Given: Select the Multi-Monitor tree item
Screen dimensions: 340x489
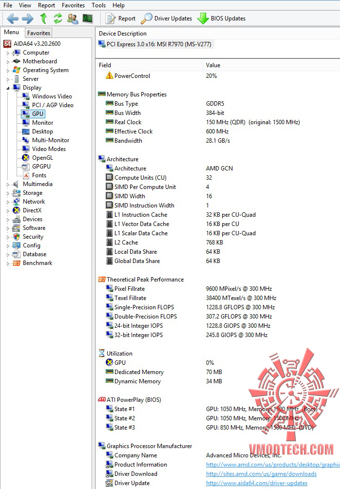Looking at the screenshot, I should [51, 140].
